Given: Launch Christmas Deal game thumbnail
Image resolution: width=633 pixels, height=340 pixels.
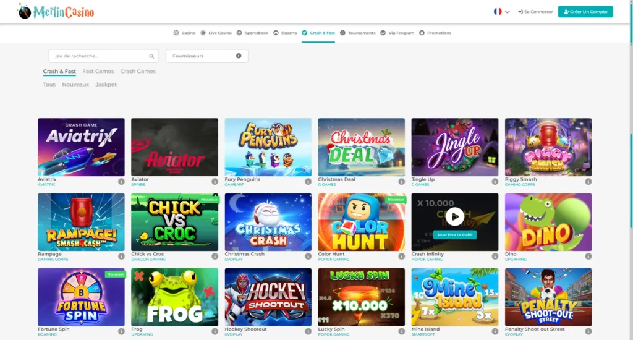Looking at the screenshot, I should [361, 147].
